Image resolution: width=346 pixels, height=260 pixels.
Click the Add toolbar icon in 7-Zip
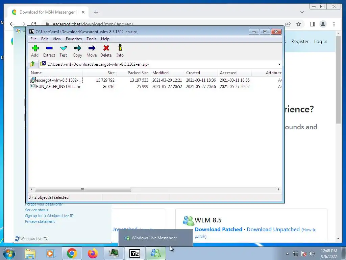pyautogui.click(x=35, y=51)
